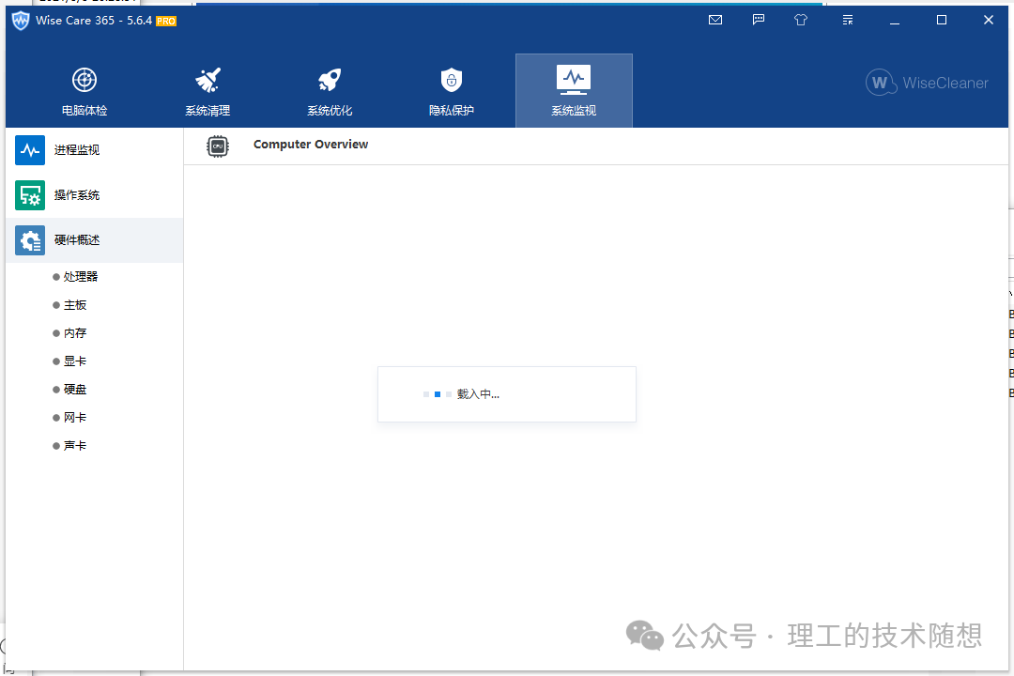Viewport: 1014px width, 676px height.
Task: Select 网卡 in hardware list
Action: pyautogui.click(x=75, y=418)
